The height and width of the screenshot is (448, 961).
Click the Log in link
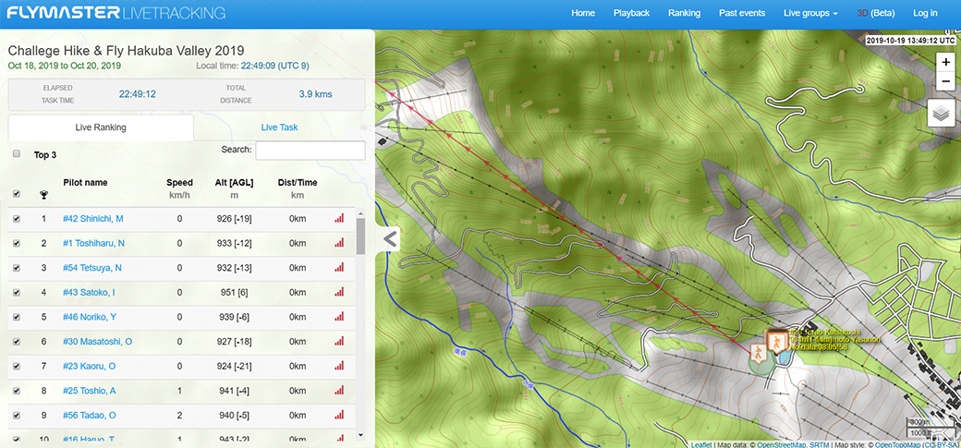point(925,13)
